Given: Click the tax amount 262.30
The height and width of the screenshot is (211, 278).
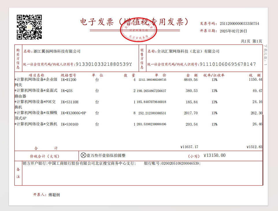Looking at the screenshot, I should (x=256, y=113).
